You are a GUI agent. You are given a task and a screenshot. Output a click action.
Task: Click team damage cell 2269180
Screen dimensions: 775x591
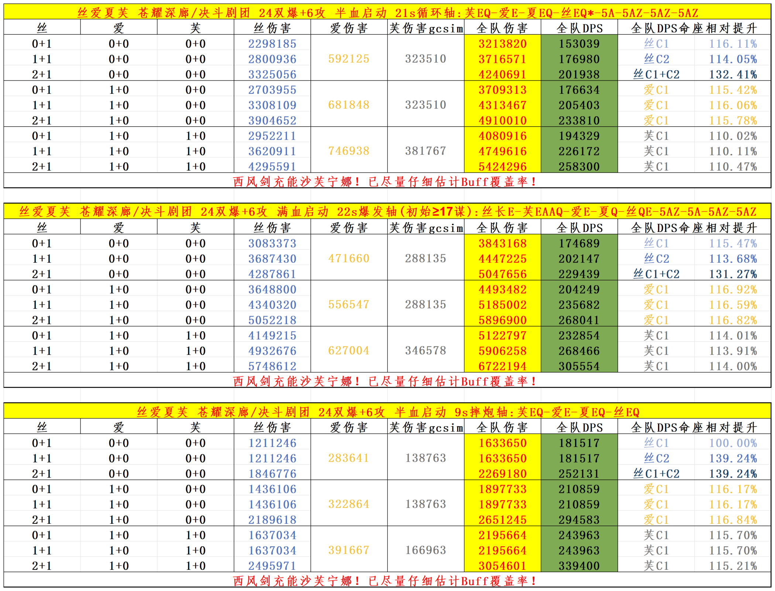503,474
